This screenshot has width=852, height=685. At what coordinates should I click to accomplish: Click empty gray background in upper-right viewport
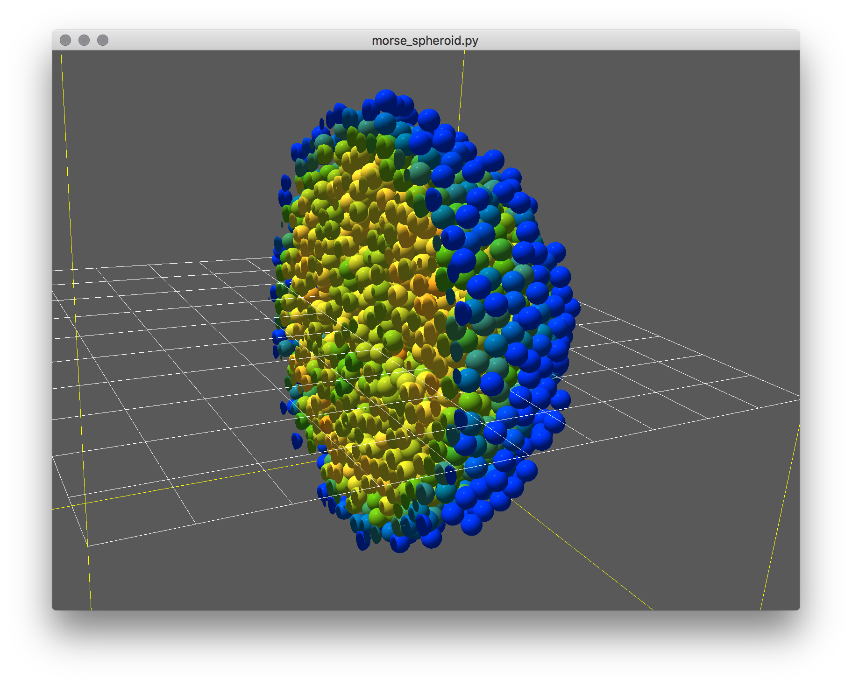[654, 140]
